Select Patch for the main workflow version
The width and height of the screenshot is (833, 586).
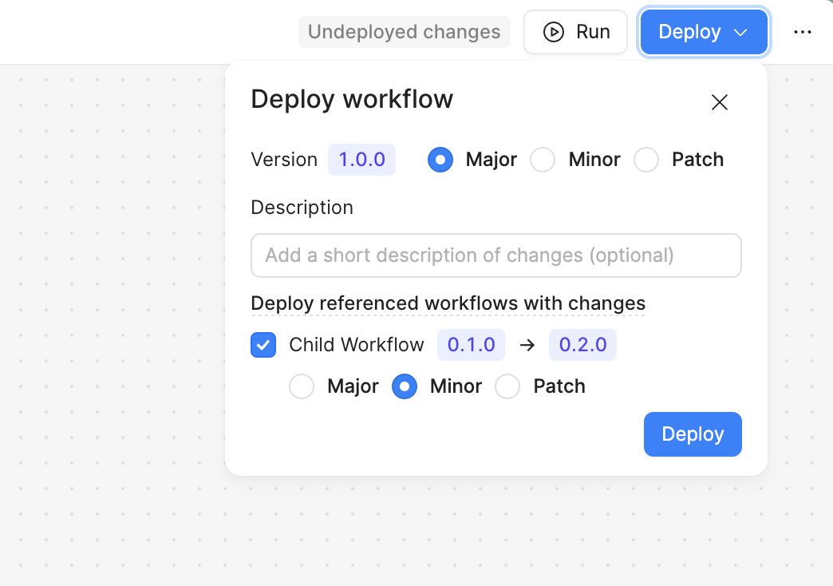[x=646, y=160]
